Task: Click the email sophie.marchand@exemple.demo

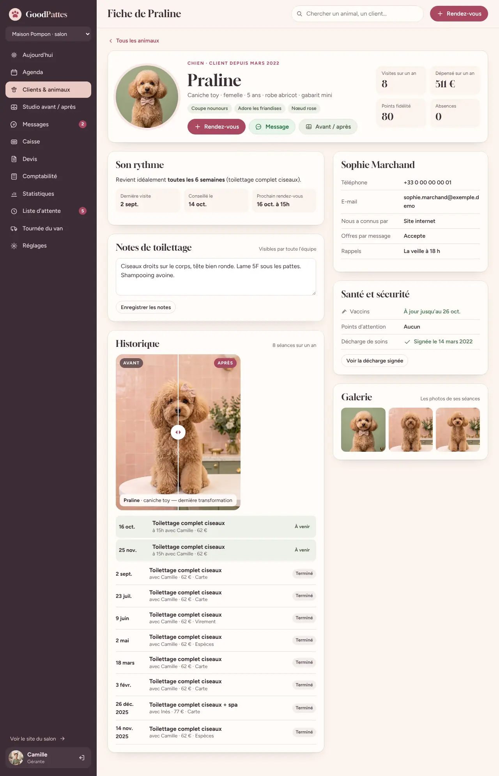Action: click(x=441, y=202)
